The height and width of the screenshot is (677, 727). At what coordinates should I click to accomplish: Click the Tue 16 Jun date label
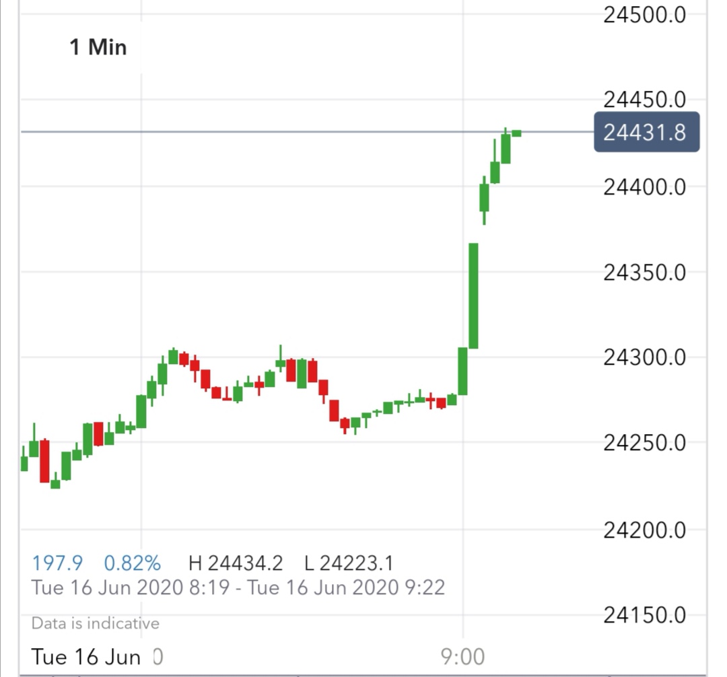pos(86,656)
